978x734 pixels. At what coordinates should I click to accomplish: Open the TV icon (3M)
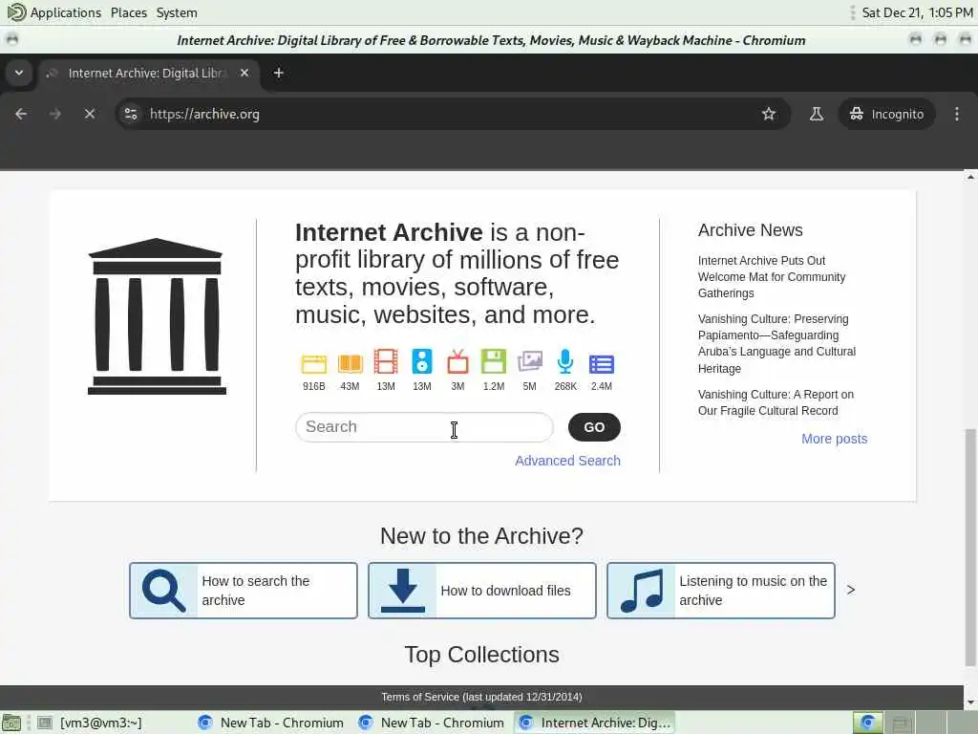pyautogui.click(x=457, y=362)
